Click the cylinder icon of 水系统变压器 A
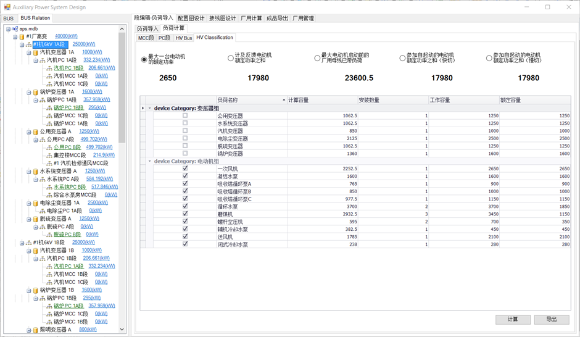580x337 pixels. coord(36,171)
